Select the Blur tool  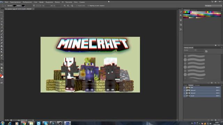tap(1, 49)
